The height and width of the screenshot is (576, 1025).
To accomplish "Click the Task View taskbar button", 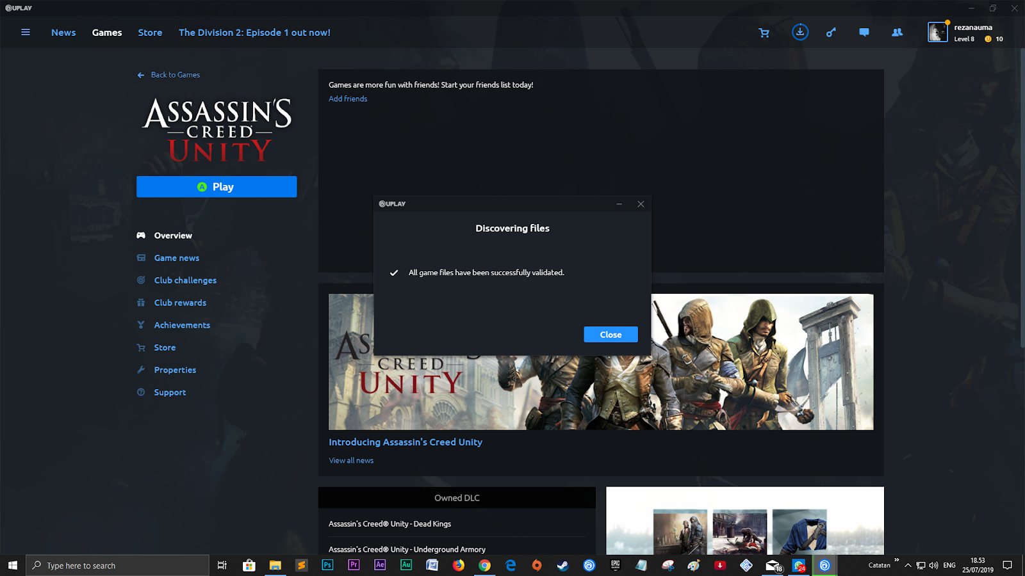I will (x=222, y=565).
